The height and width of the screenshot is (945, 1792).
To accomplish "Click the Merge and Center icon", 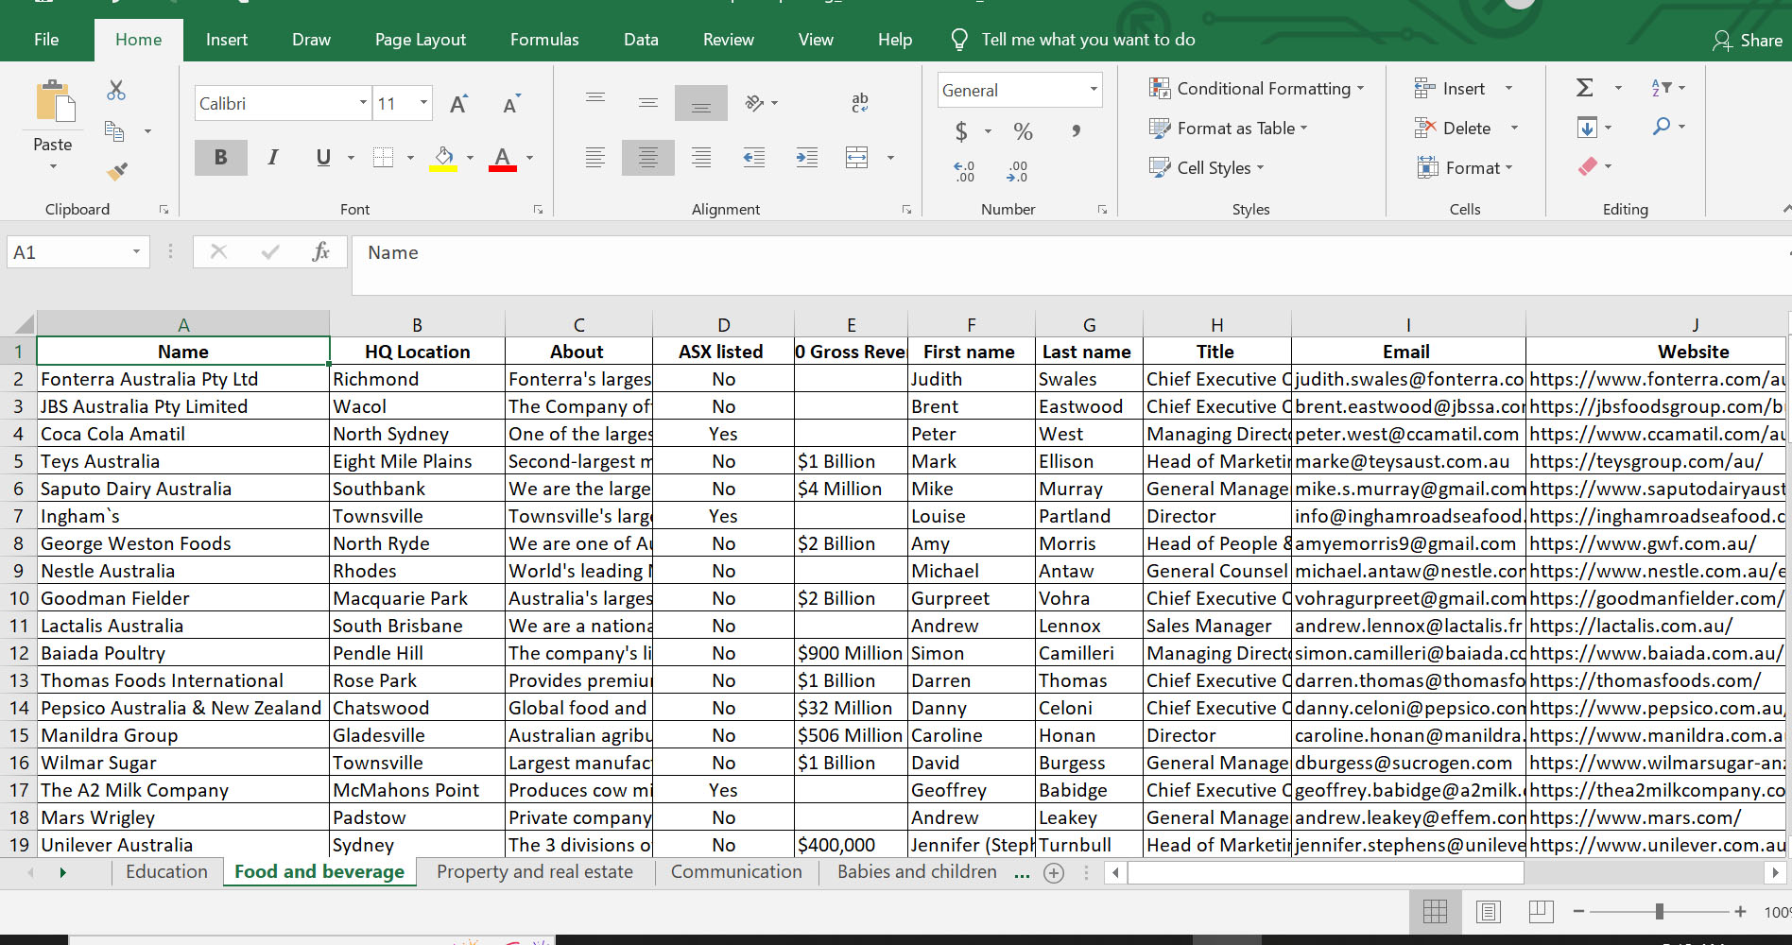I will coord(857,158).
